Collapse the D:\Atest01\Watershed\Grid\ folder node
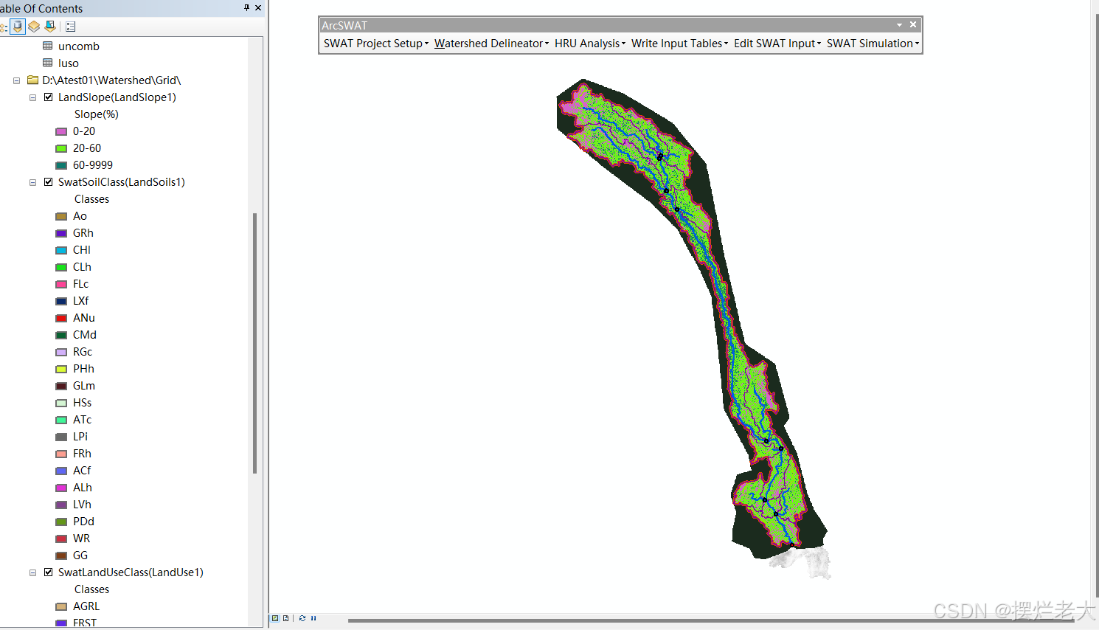 [16, 80]
